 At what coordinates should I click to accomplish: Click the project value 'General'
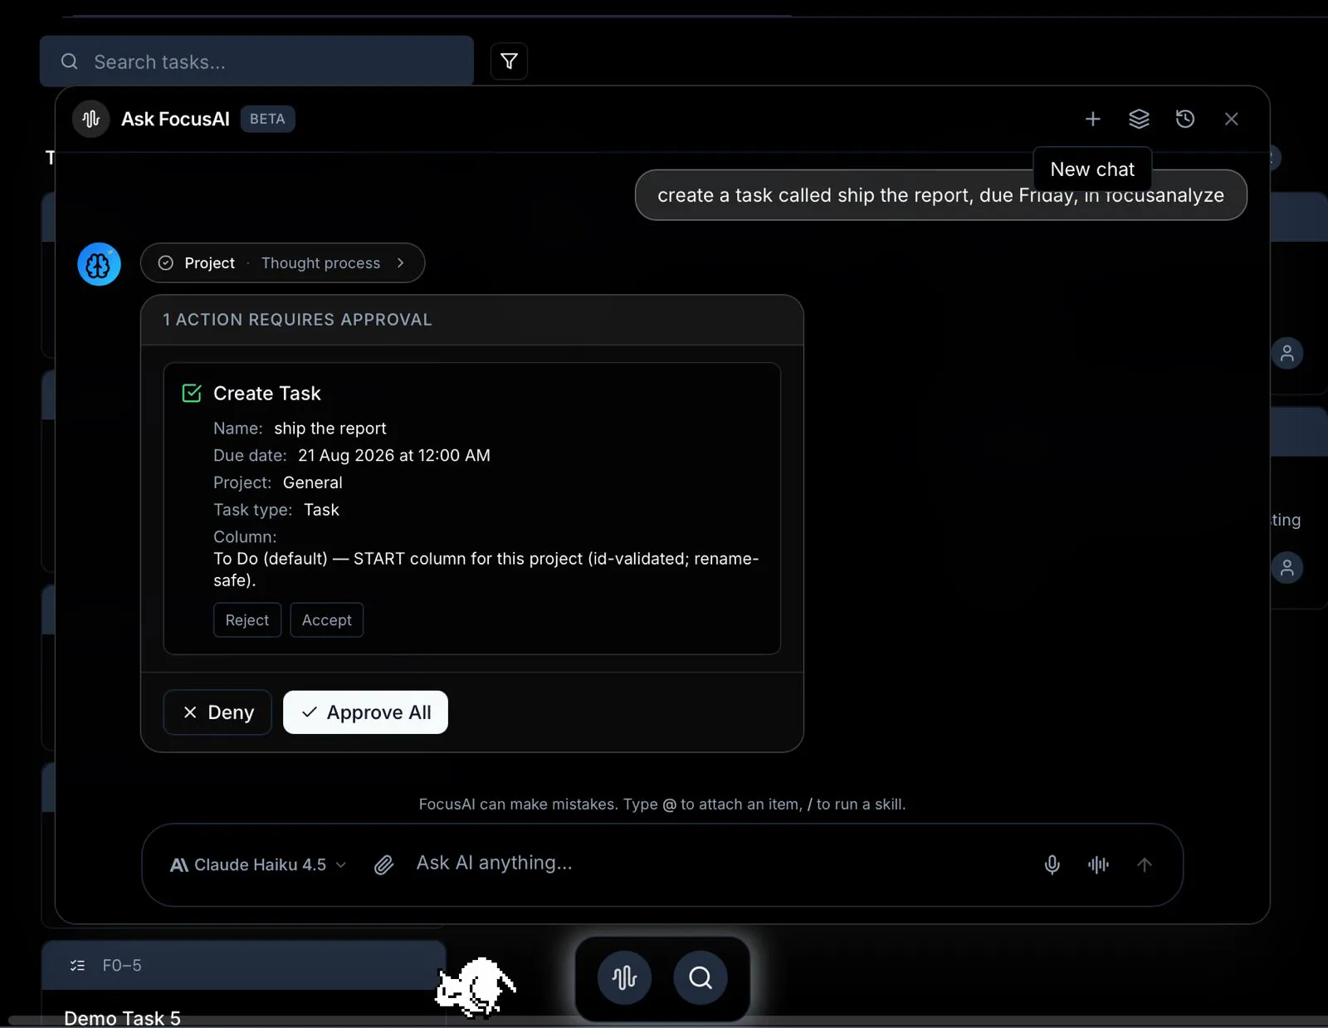(x=313, y=483)
